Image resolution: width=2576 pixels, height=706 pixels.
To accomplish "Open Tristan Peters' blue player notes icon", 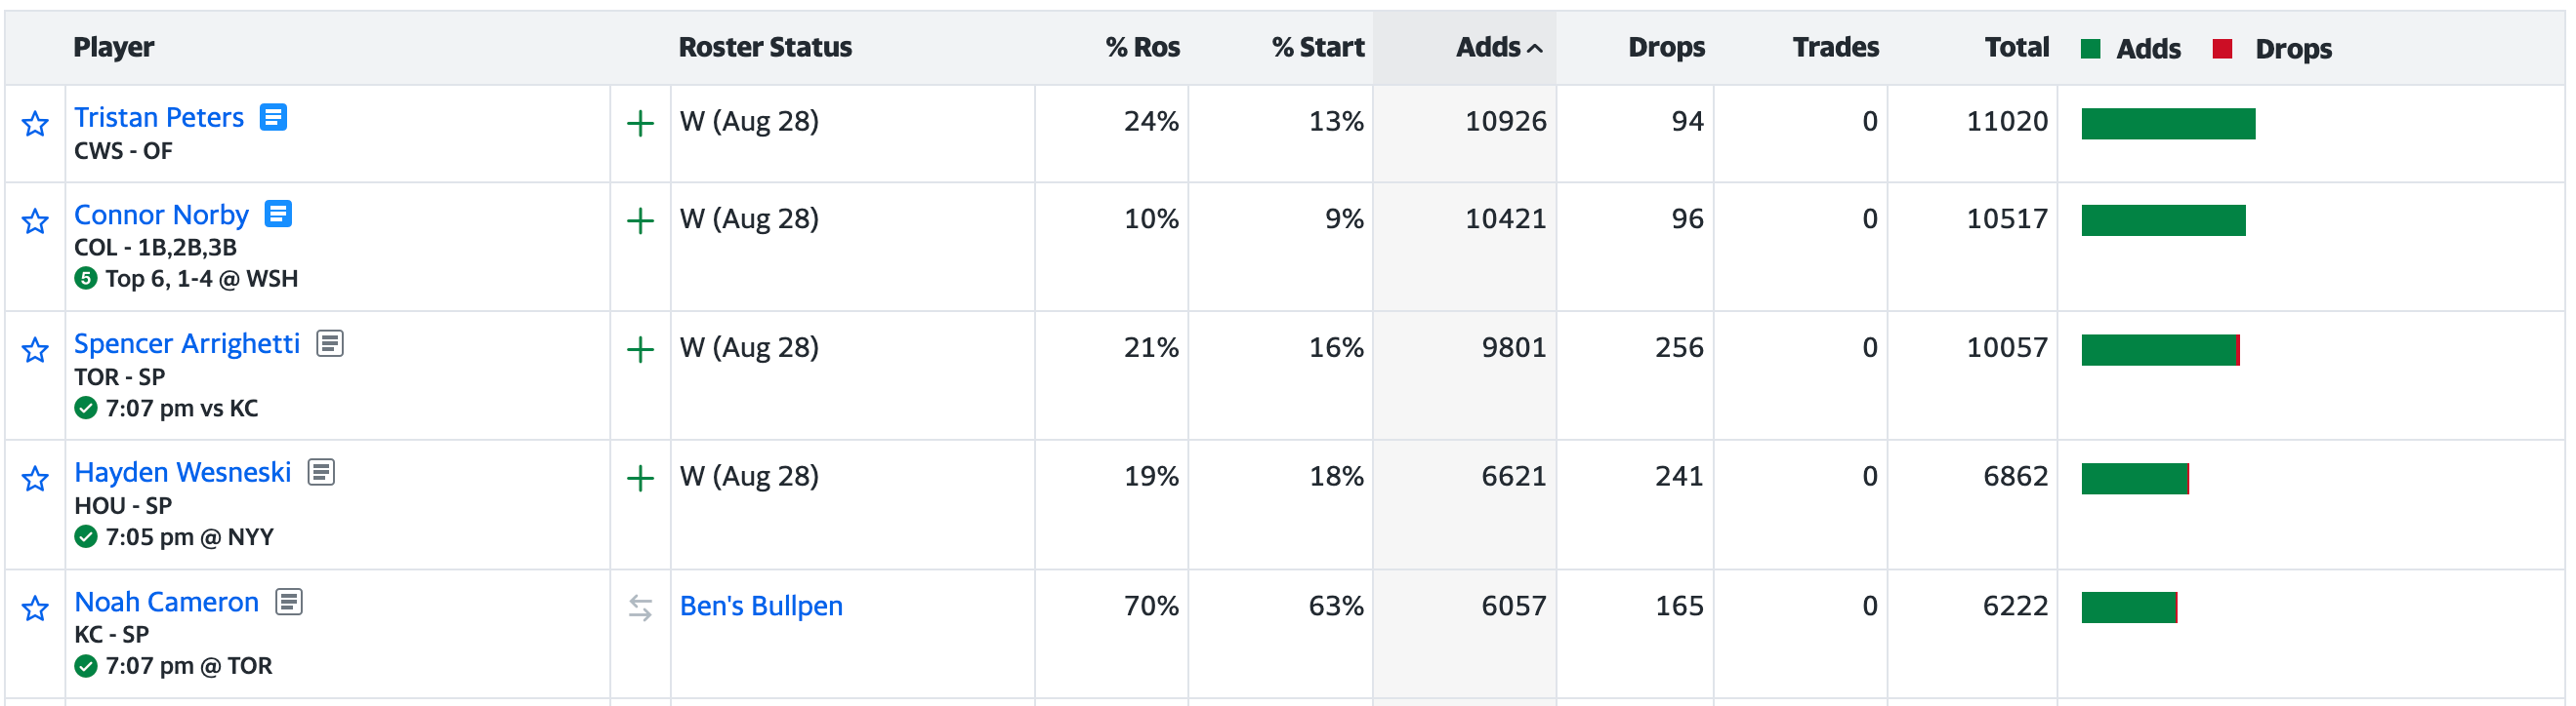I will [x=273, y=118].
